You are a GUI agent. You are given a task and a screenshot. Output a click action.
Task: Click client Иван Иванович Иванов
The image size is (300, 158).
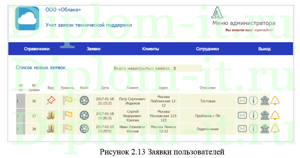point(132,129)
